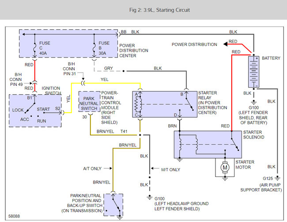Click pin "30" below park neutral switch
This screenshot has width=287, height=222.
tap(85, 117)
